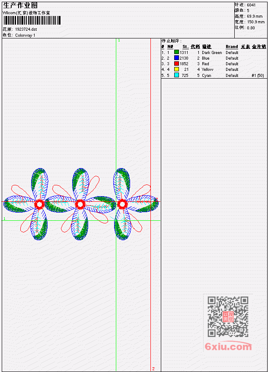
Task: Select the 'Blue' description in row 2
Action: click(206, 58)
